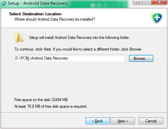Image resolution: width=168 pixels, height=129 pixels.
Task: Click the yellow folder icon
Action: point(19,38)
